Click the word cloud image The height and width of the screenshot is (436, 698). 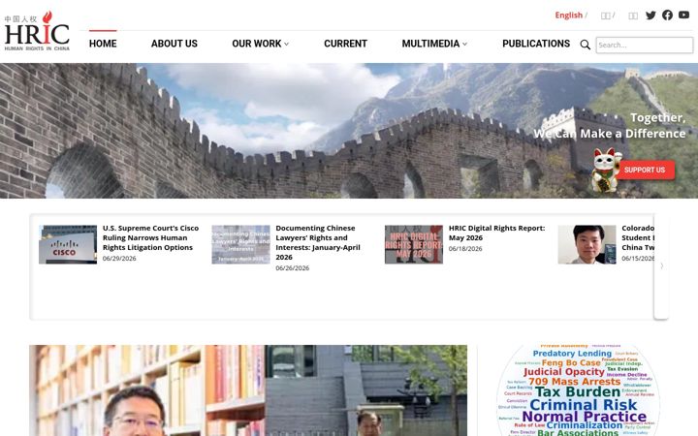578,390
